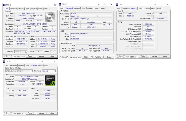This screenshot has width=186, height=121.
Task: Click the CPU-Z app icon in the Graphics window title bar
Action: pos(4,62)
